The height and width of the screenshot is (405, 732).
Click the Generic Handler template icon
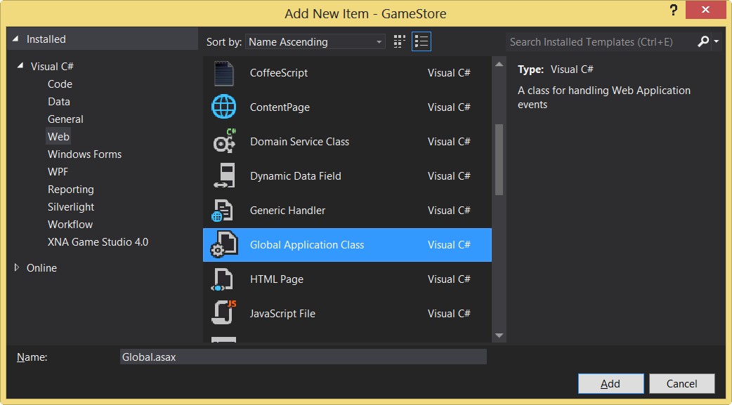222,211
